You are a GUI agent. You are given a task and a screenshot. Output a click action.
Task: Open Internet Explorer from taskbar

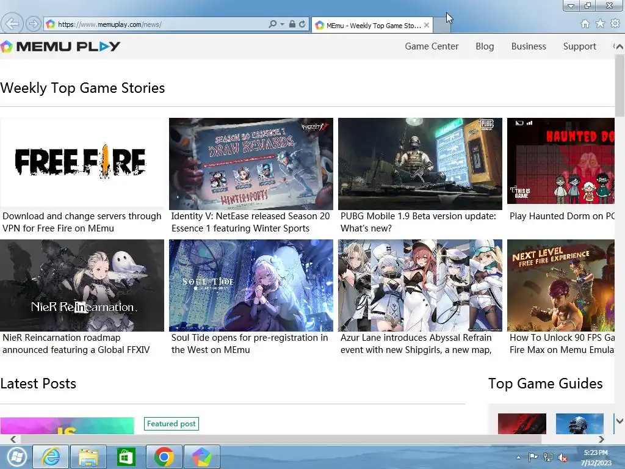pos(51,457)
